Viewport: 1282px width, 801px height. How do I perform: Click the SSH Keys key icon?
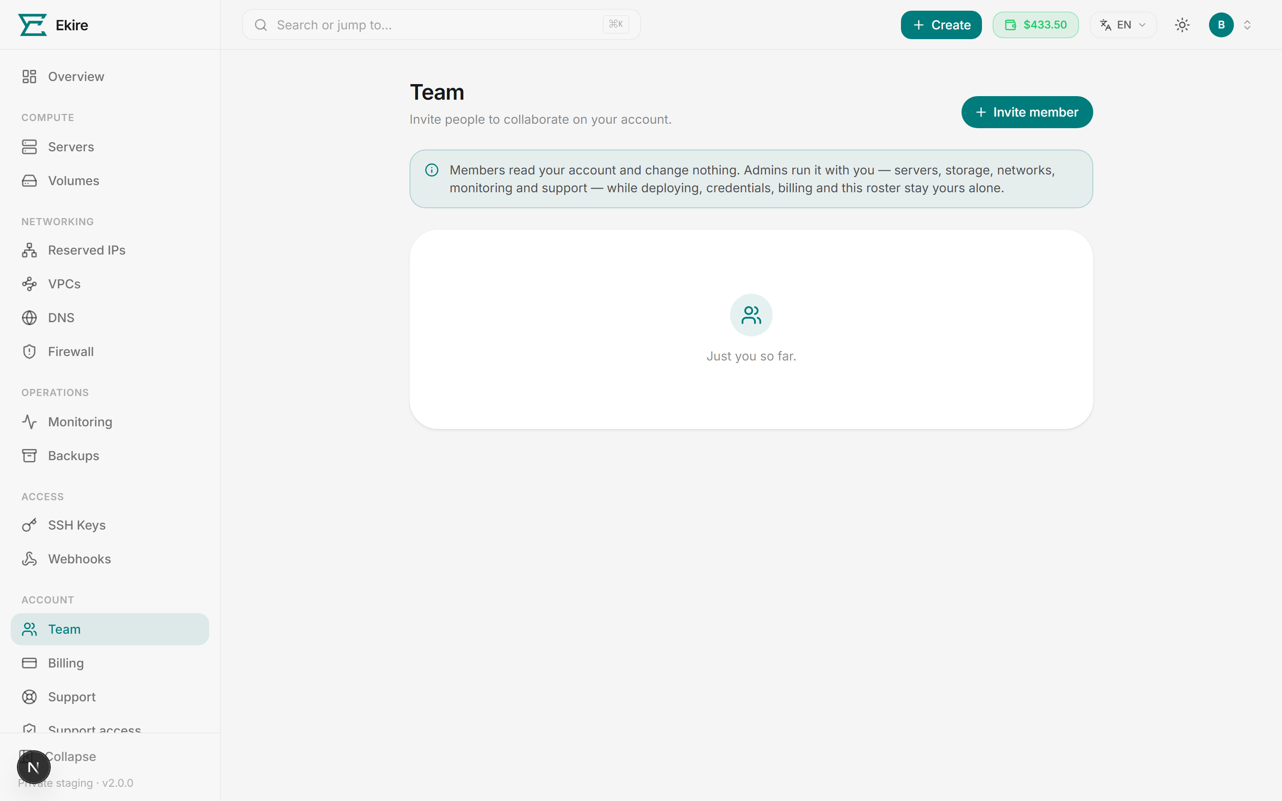(29, 525)
